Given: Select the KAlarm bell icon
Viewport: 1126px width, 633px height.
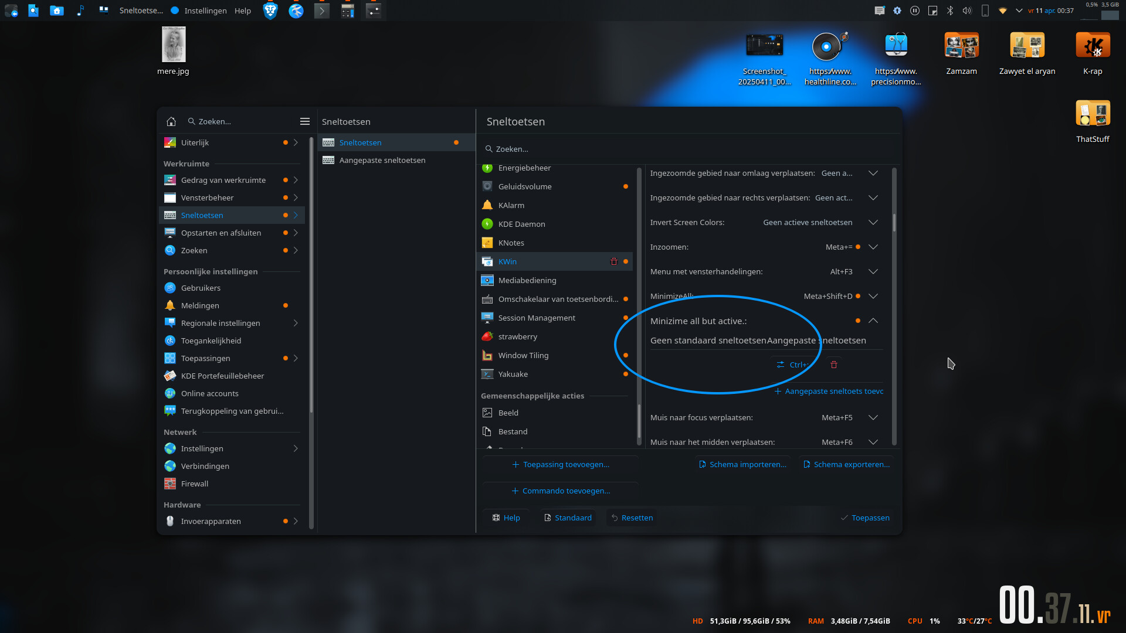Looking at the screenshot, I should (487, 205).
